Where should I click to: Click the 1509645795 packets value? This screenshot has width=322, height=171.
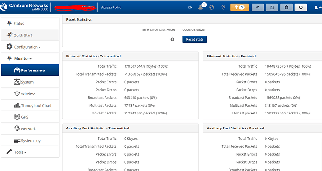pyautogui.click(x=287, y=74)
